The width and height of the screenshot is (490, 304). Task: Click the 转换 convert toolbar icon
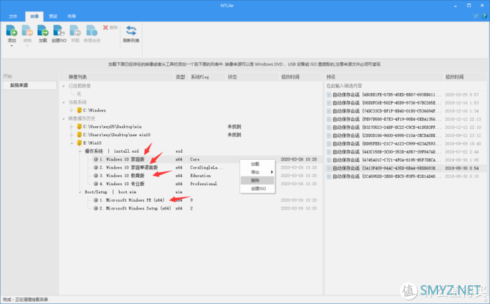[27, 31]
